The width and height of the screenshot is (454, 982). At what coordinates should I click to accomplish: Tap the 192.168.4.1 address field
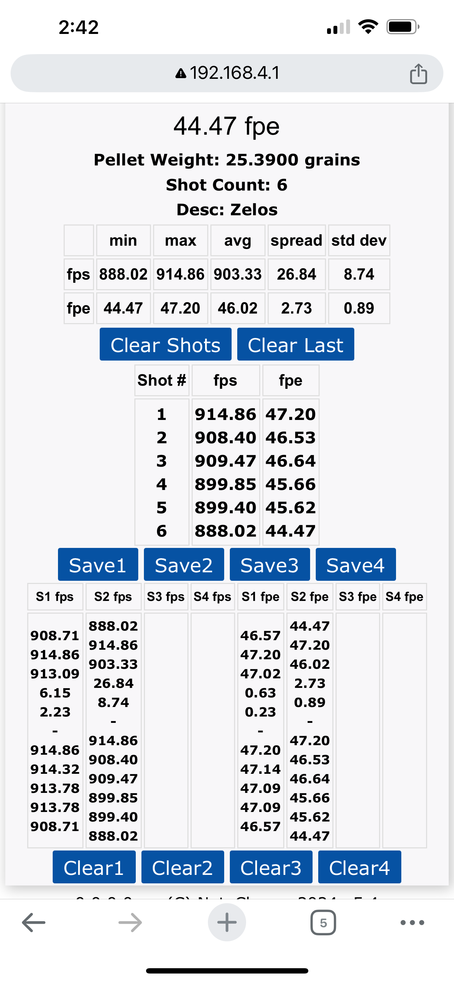[x=227, y=73]
